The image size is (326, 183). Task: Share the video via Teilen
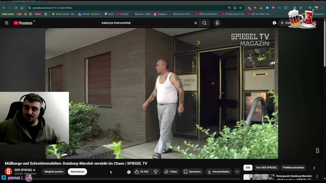point(171,172)
